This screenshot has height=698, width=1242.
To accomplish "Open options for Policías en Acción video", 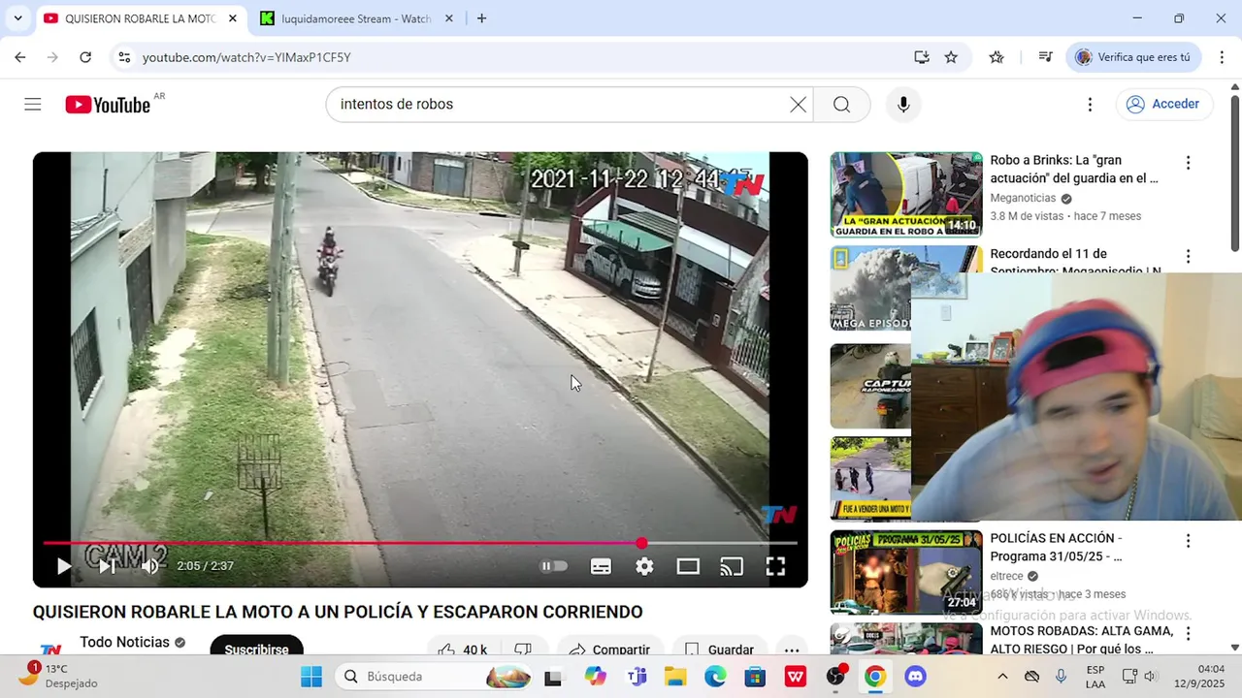I will coord(1188,541).
